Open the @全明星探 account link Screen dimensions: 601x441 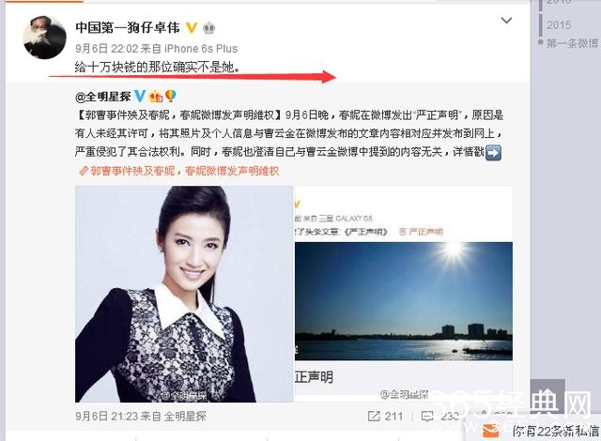coord(103,97)
